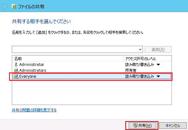The image size is (188, 130).
Task: Open the Everyone permission level dropdown
Action: 158,76
